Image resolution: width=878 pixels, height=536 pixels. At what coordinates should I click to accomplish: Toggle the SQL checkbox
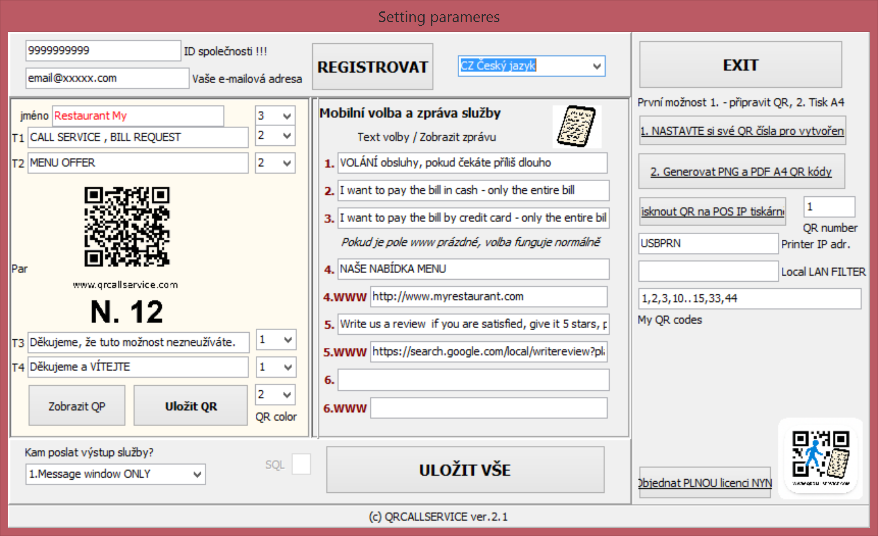tap(301, 464)
